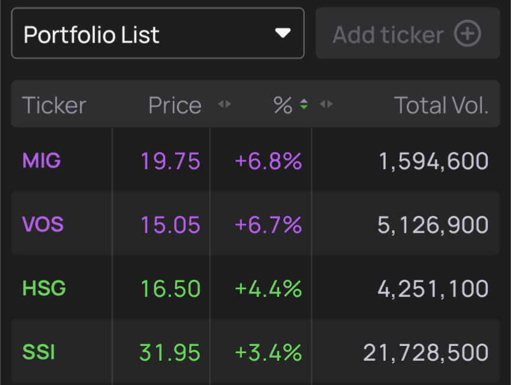Image resolution: width=511 pixels, height=385 pixels.
Task: Sort by the Ticker column header
Action: [54, 105]
